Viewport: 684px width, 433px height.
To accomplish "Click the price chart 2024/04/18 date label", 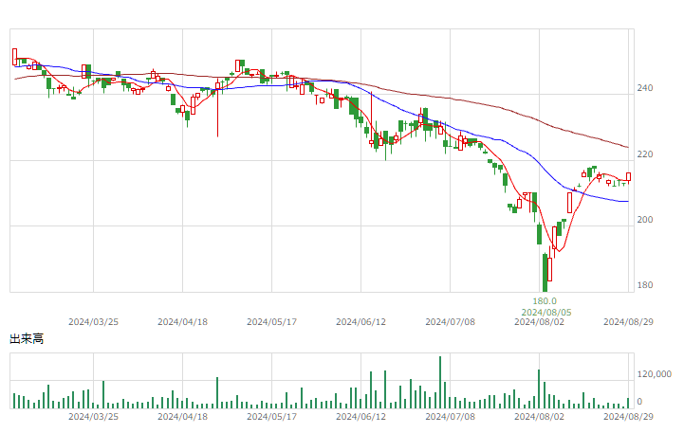I will click(182, 322).
